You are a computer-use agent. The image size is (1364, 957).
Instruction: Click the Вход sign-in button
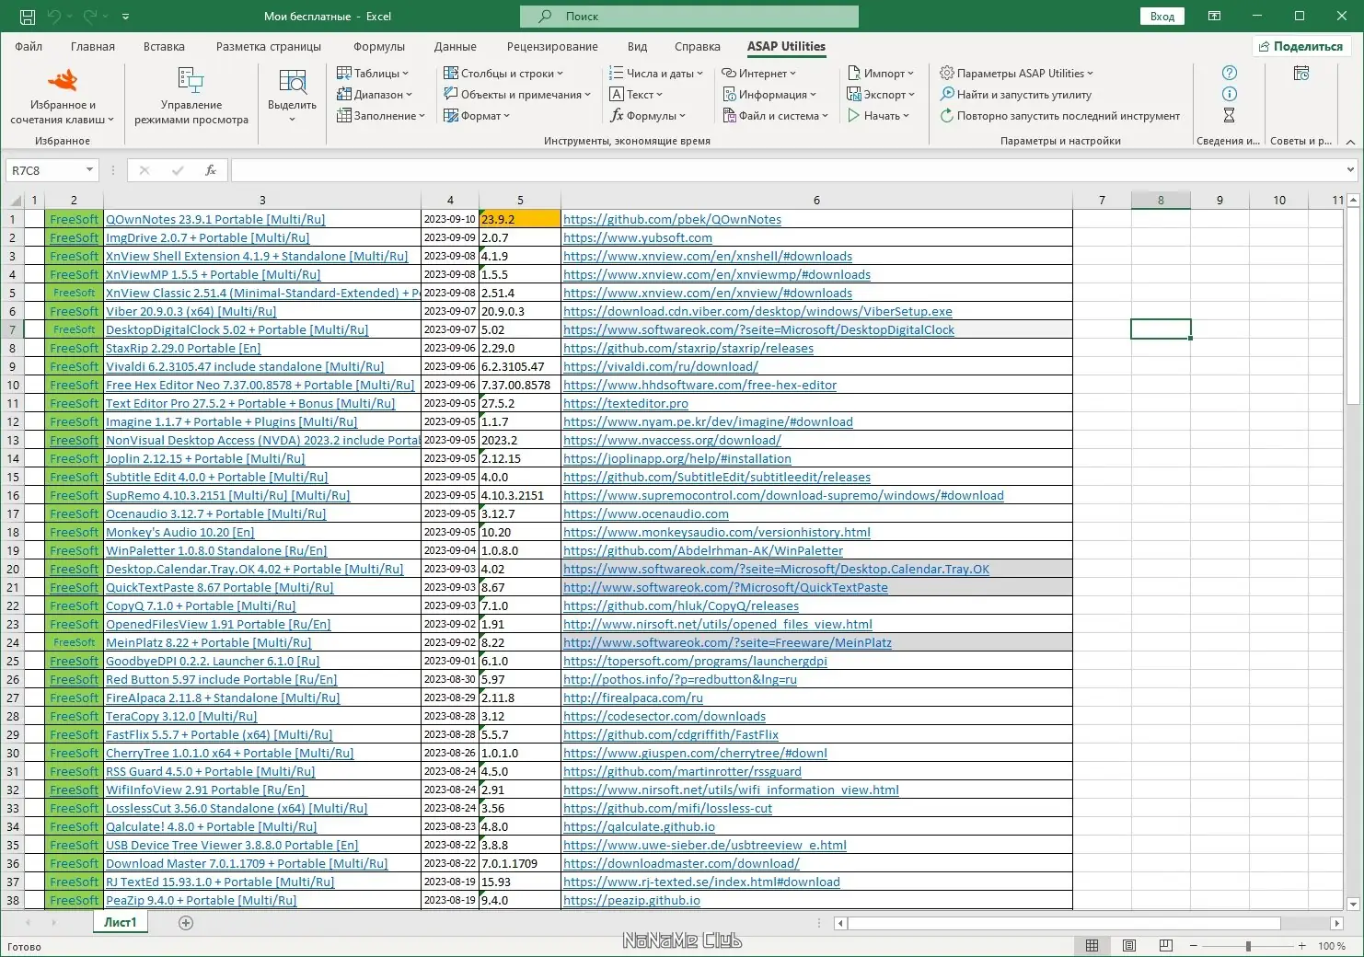tap(1162, 17)
